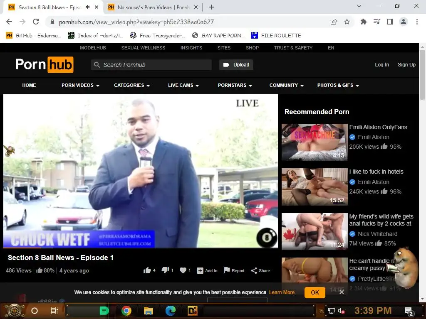Open Shop in the top bar

[x=252, y=48]
